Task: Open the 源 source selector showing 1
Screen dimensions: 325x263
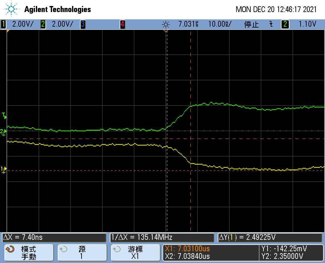Action: pos(82,253)
